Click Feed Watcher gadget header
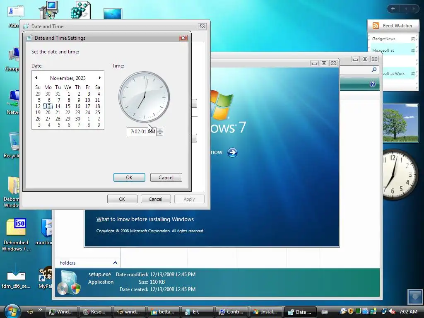Image resolution: width=424 pixels, height=318 pixels. pyautogui.click(x=393, y=26)
